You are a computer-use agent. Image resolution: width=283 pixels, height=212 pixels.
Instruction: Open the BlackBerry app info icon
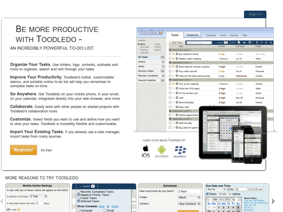pyautogui.click(x=180, y=152)
